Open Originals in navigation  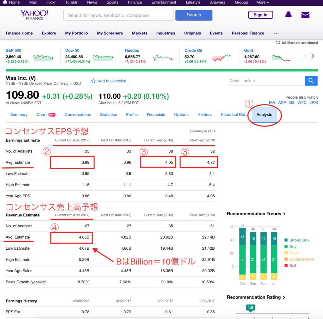click(192, 33)
